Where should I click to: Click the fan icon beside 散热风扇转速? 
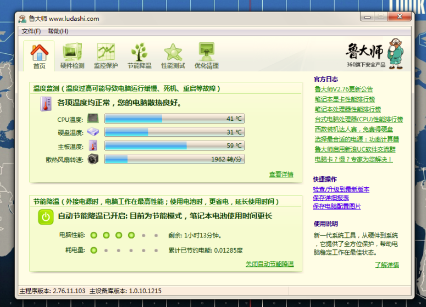(93, 159)
